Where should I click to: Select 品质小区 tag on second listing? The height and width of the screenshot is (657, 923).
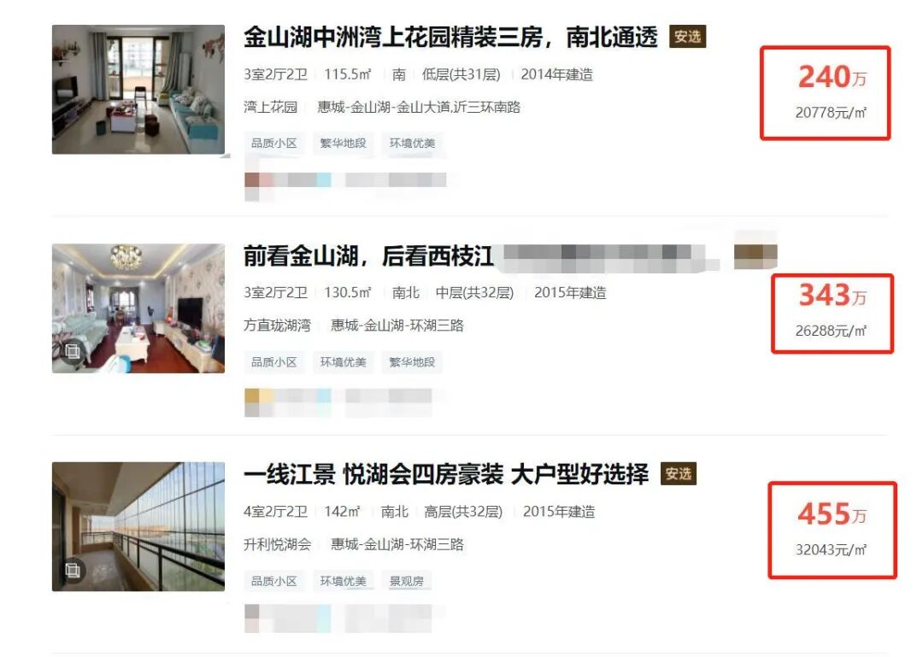pyautogui.click(x=274, y=362)
